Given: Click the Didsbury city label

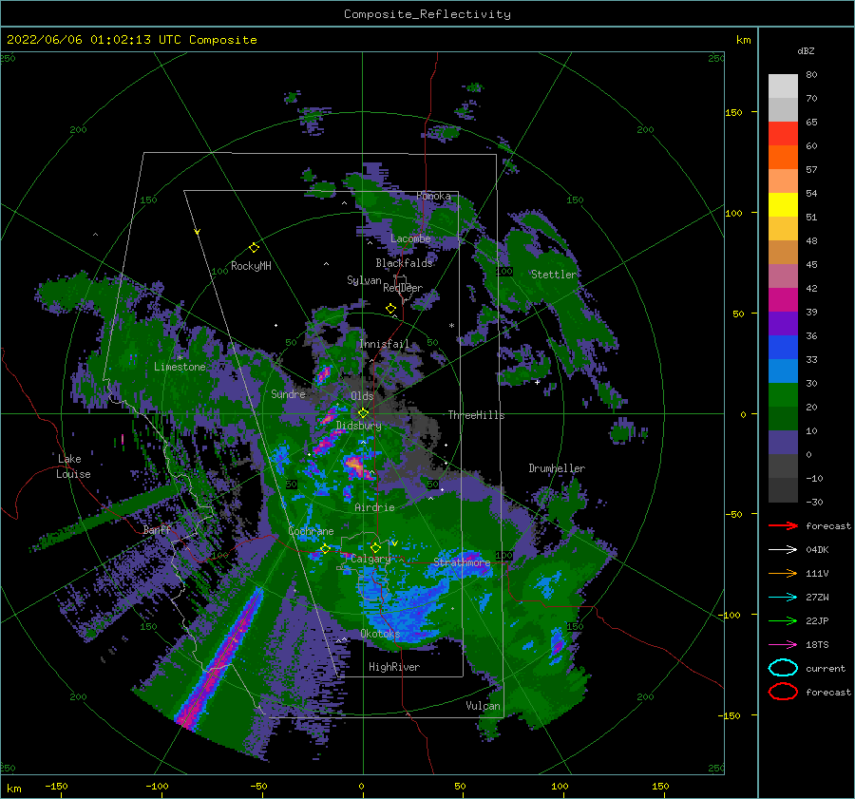Looking at the screenshot, I should point(359,426).
